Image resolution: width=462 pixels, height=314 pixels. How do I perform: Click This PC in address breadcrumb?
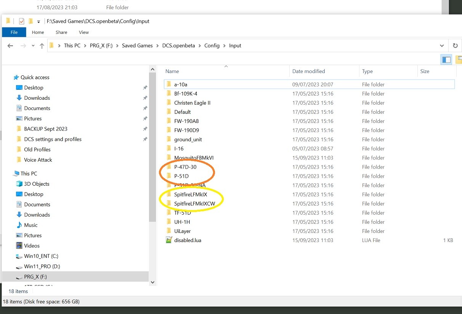pyautogui.click(x=72, y=46)
